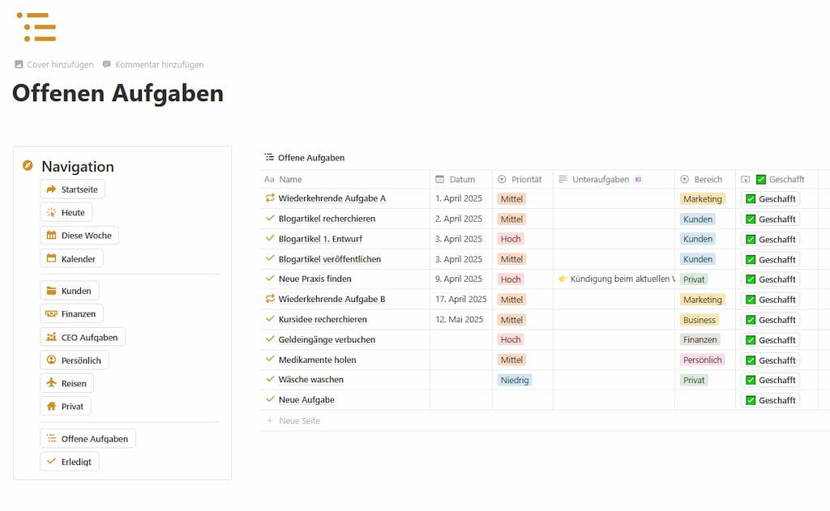830x511 pixels.
Task: Click the folder icon on Kunden
Action: click(x=51, y=291)
